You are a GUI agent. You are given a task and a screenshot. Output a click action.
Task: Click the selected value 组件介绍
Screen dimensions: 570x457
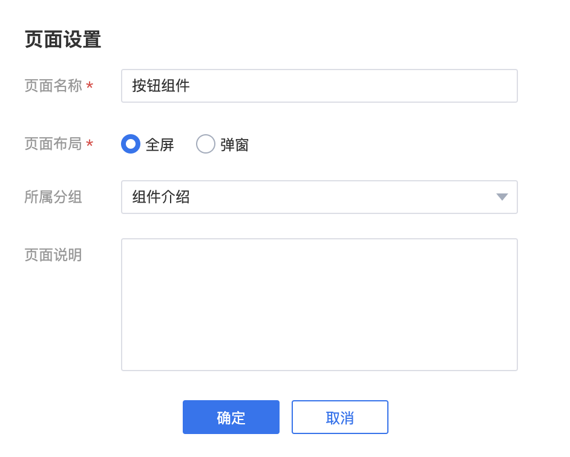[161, 197]
